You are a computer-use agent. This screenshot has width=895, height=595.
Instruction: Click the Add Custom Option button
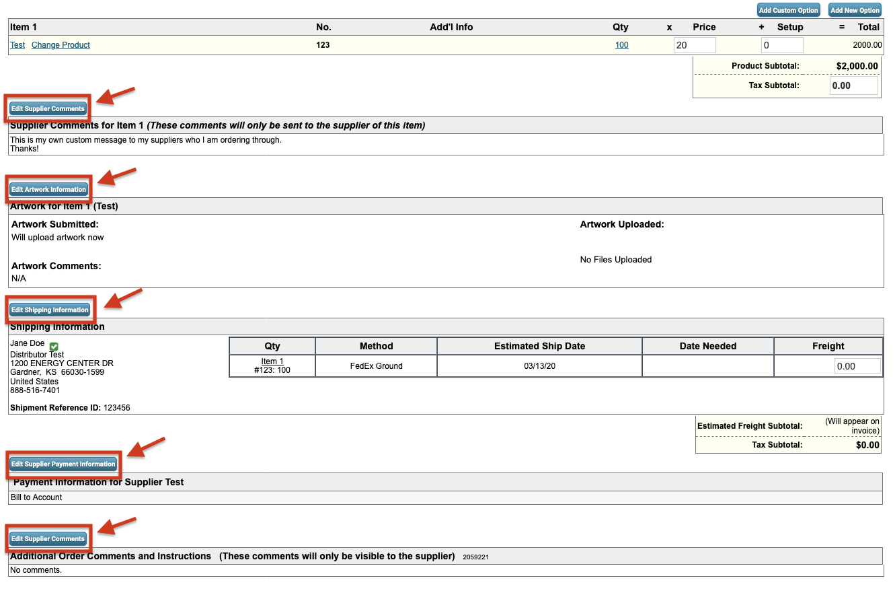coord(788,10)
